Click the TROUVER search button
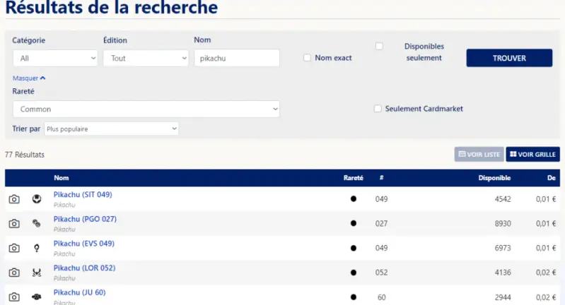Viewport: 565px width, 305px height. 509,58
